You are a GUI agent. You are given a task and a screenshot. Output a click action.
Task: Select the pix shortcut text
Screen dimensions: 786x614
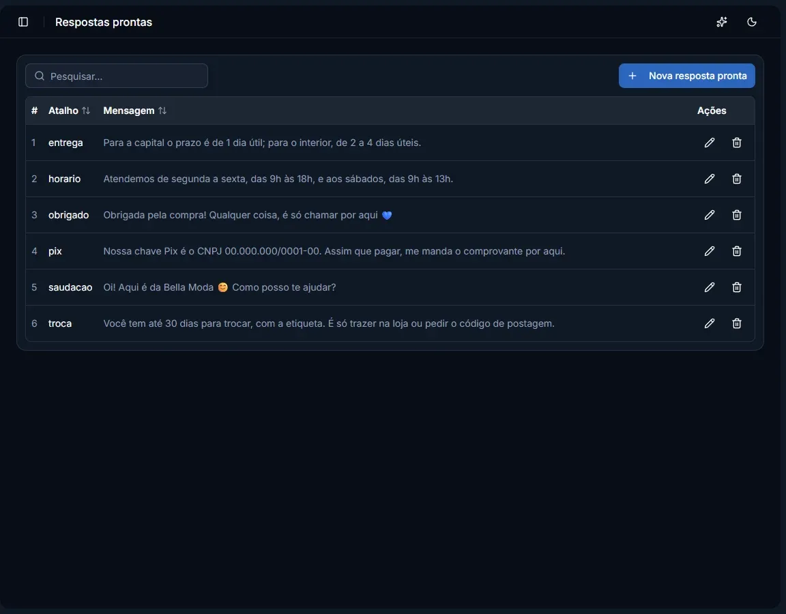click(55, 251)
